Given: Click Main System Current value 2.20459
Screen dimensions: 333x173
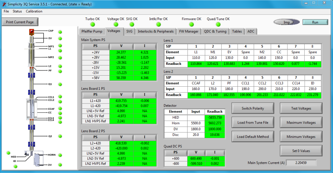Looking at the screenshot, I should [301, 163].
